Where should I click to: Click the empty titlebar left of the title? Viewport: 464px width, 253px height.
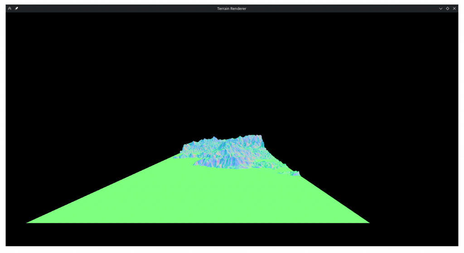[113, 9]
